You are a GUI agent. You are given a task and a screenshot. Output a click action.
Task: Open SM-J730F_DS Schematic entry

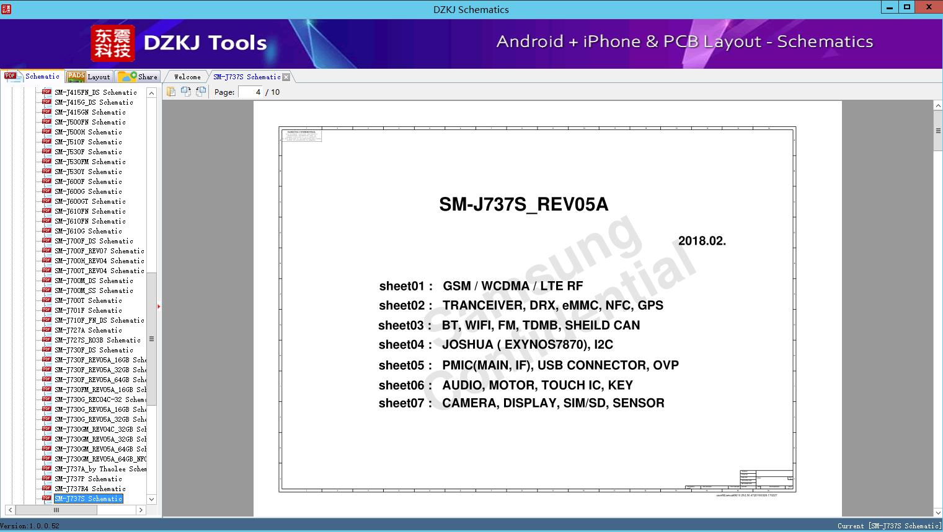[x=94, y=350]
